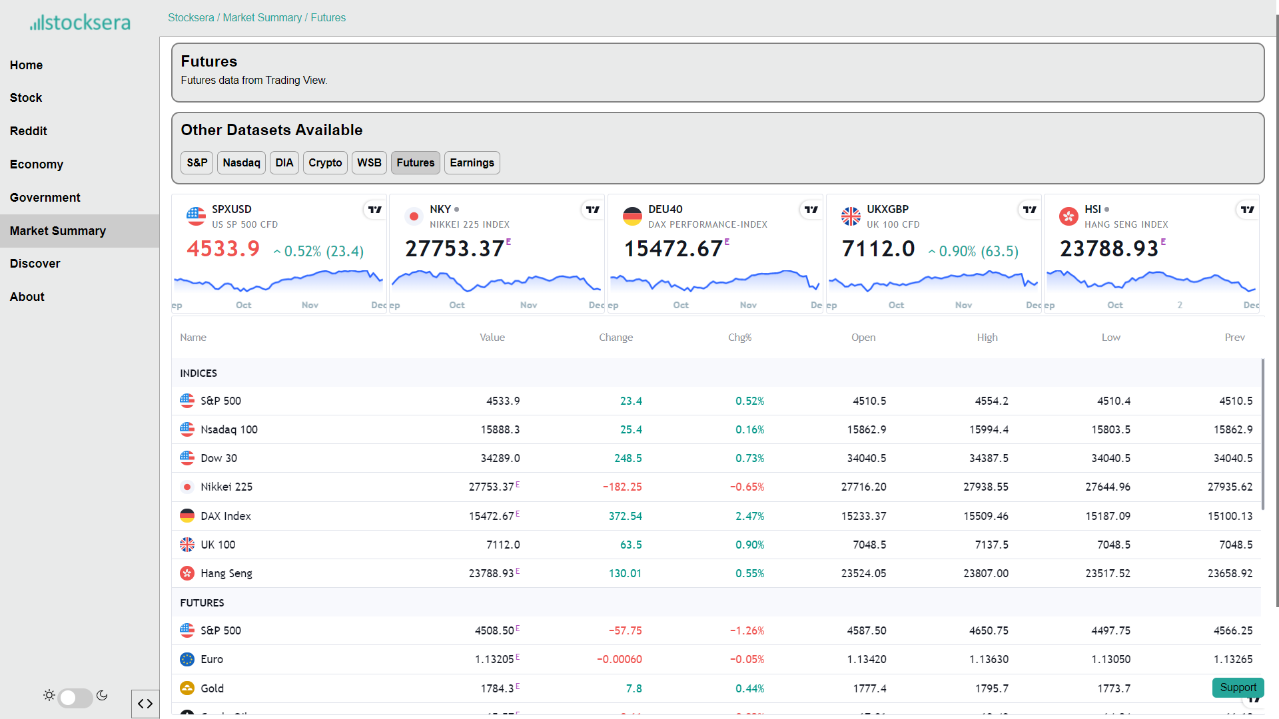Switch to the Earnings dataset

pos(472,162)
